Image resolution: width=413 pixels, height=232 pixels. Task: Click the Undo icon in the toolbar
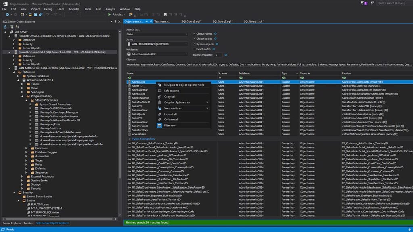click(x=48, y=14)
